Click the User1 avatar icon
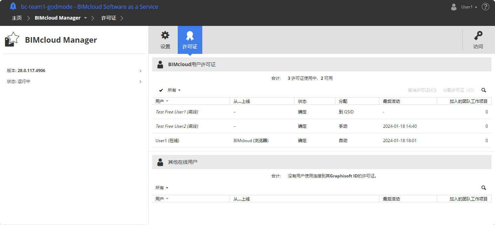 point(454,7)
